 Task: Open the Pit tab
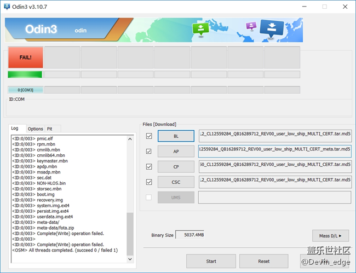49,129
